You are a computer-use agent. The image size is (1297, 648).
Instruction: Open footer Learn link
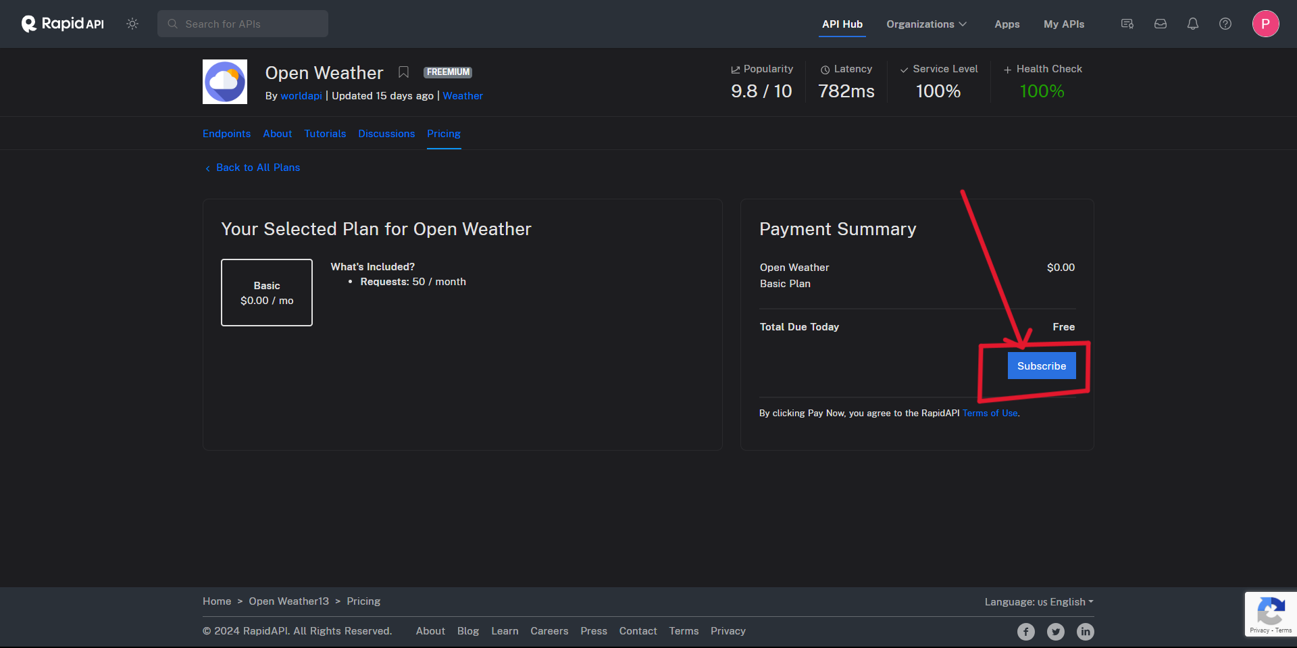505,631
